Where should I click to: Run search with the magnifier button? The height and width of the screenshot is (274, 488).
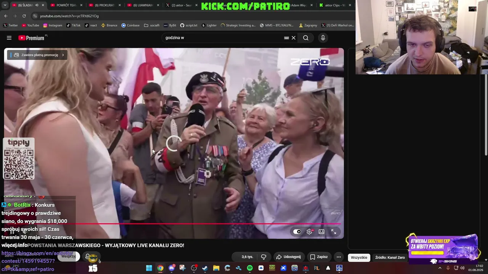(306, 38)
